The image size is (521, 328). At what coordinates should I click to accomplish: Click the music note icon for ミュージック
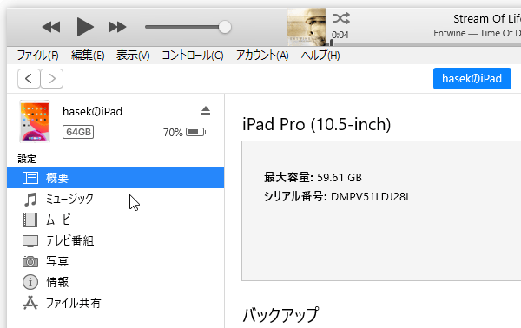click(x=30, y=200)
